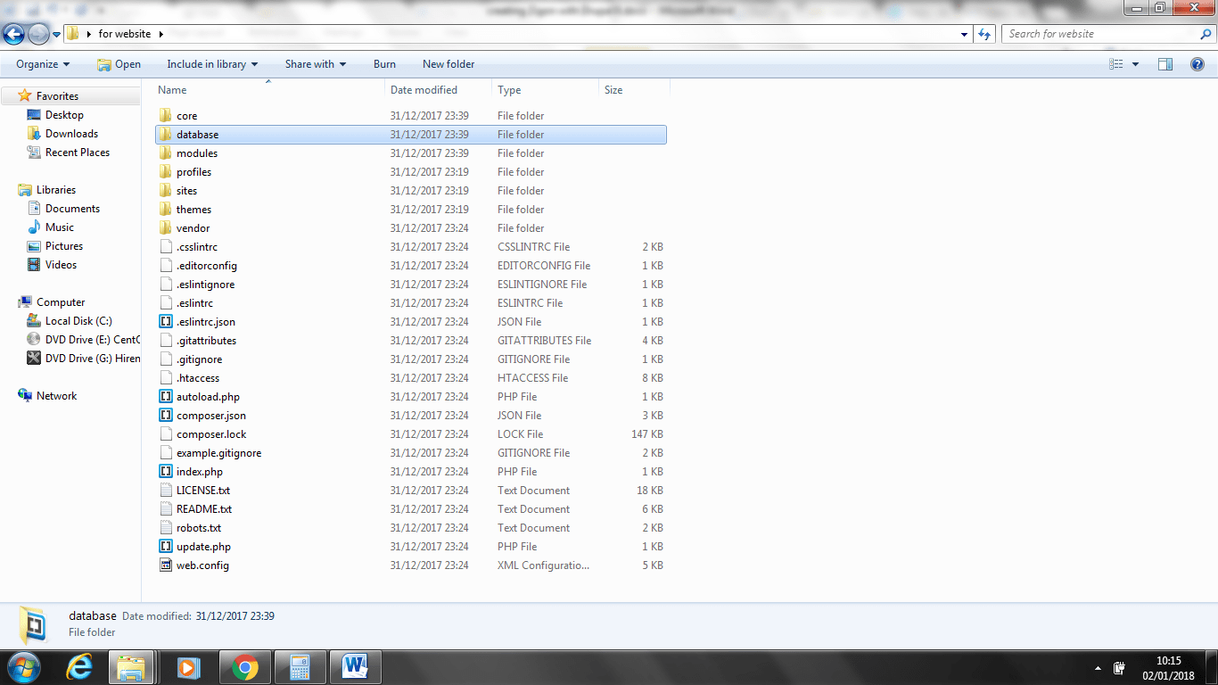
Task: Click the Back navigation arrow button
Action: 14,34
